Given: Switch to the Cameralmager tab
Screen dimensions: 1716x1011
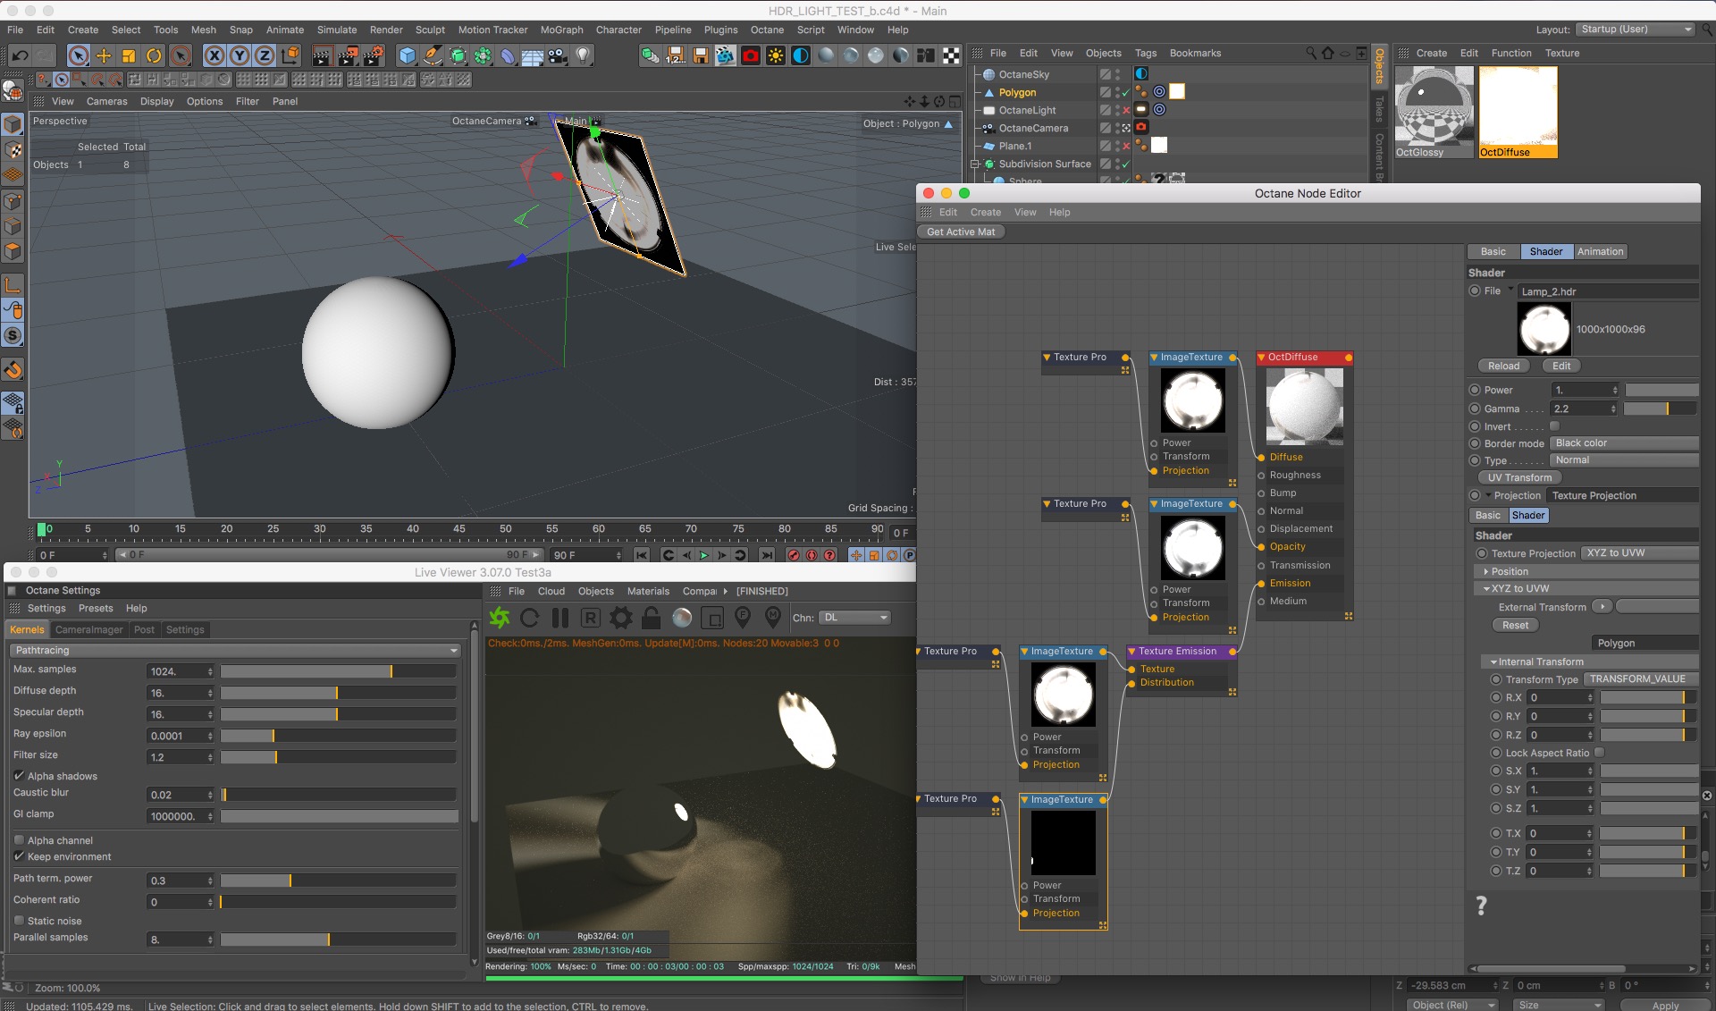Looking at the screenshot, I should click(88, 630).
